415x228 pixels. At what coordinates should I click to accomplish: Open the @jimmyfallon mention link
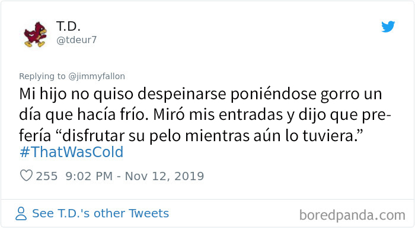pos(97,76)
